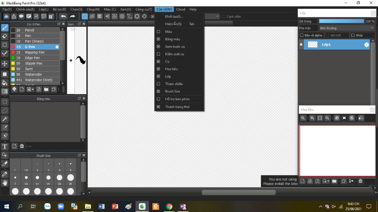This screenshot has width=378, height=212.
Task: Open the Chỉnh sửa(E) menu
Action: pyautogui.click(x=25, y=9)
